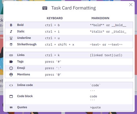The width and height of the screenshot is (137, 114).
Task: Close the Task Card Formatting dialog
Action: click(131, 5)
